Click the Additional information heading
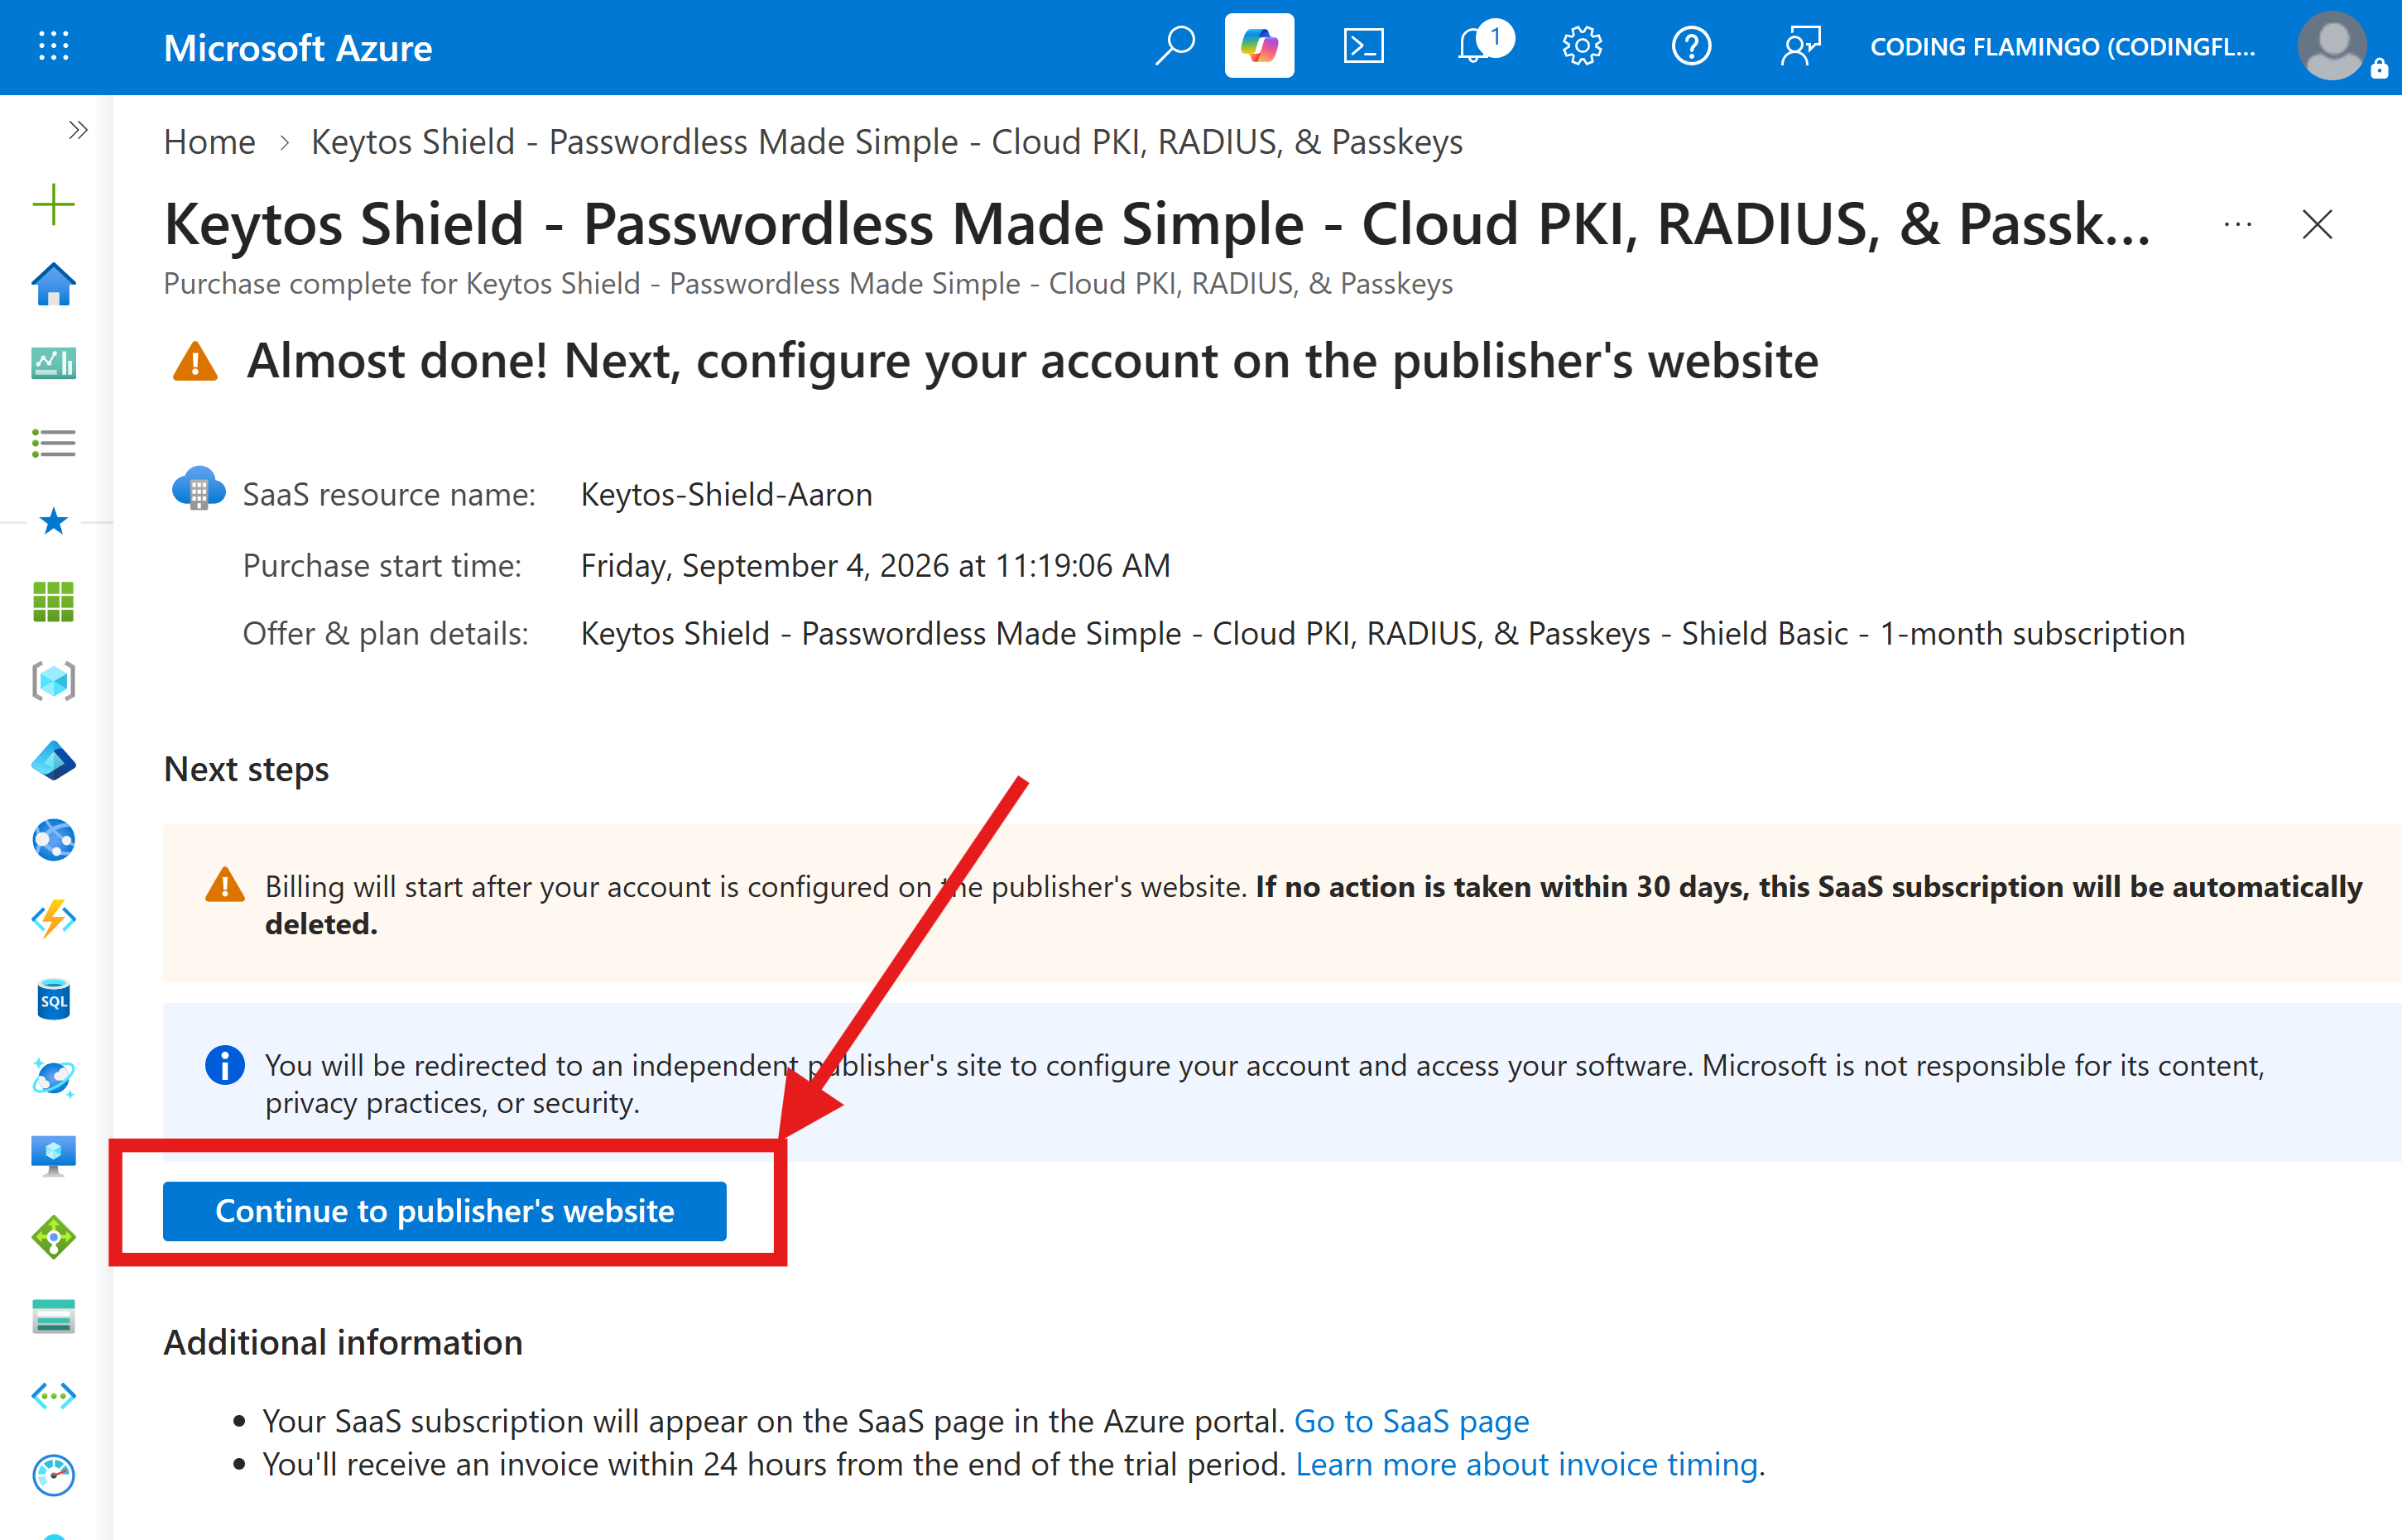2402x1540 pixels. coord(343,1342)
